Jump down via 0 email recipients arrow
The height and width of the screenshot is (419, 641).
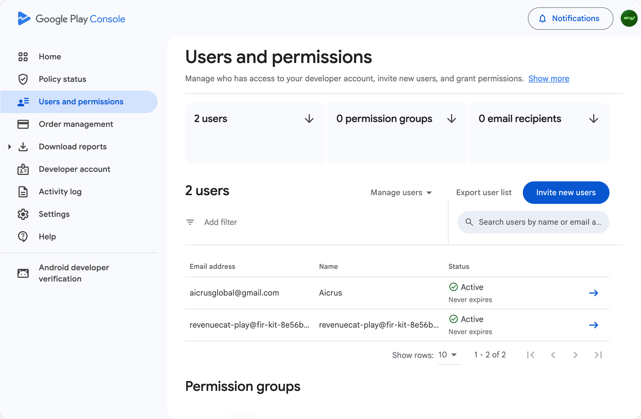pyautogui.click(x=594, y=119)
